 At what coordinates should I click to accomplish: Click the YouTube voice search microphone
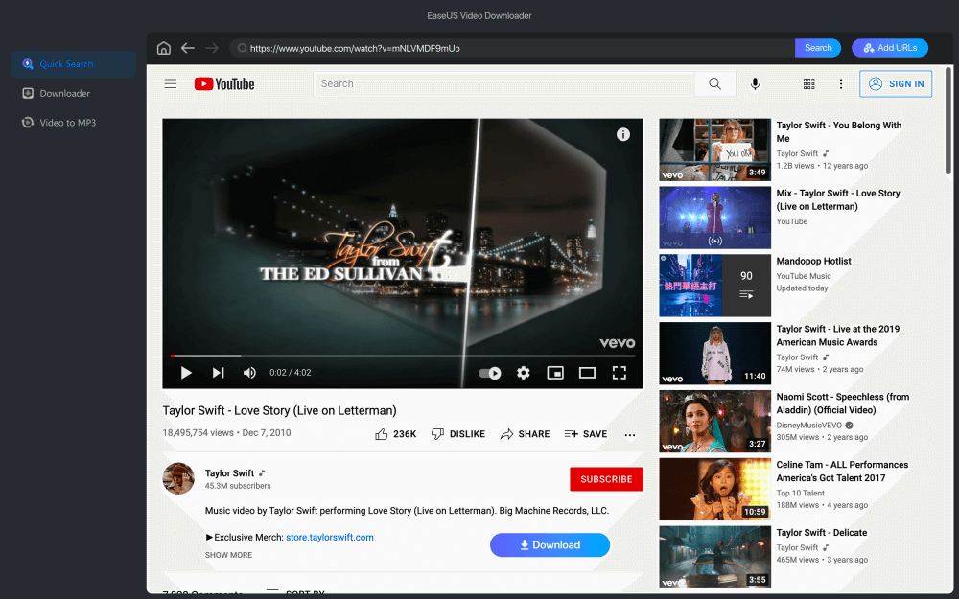[x=756, y=84]
